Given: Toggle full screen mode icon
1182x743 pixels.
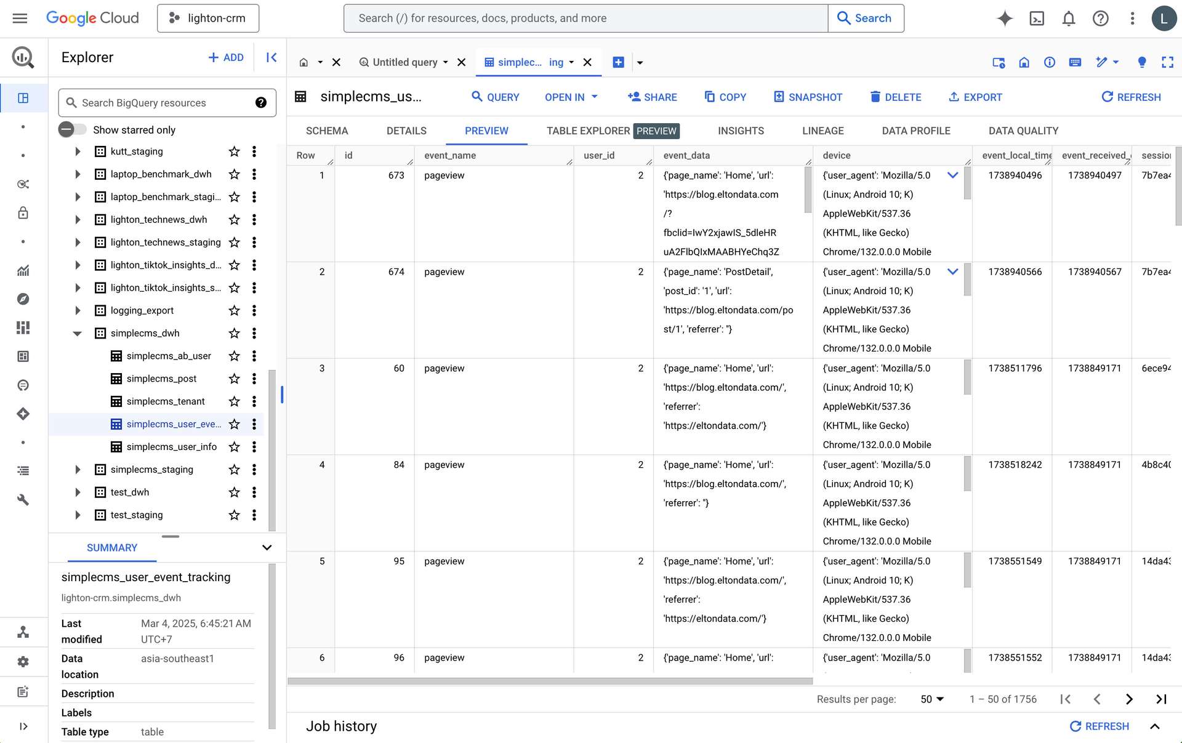Looking at the screenshot, I should (1167, 62).
